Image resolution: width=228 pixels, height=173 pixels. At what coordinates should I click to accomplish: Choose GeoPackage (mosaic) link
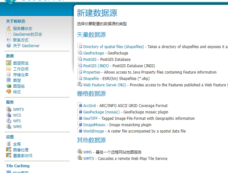102,112
